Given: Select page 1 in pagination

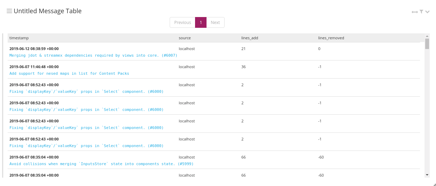Looking at the screenshot, I should (x=201, y=23).
